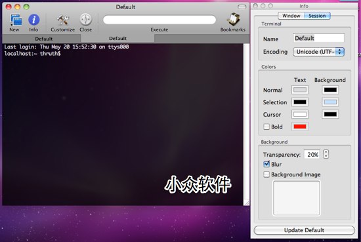Zoom the terminal window with green button
Image resolution: width=361 pixels, height=242 pixels.
[26, 7]
